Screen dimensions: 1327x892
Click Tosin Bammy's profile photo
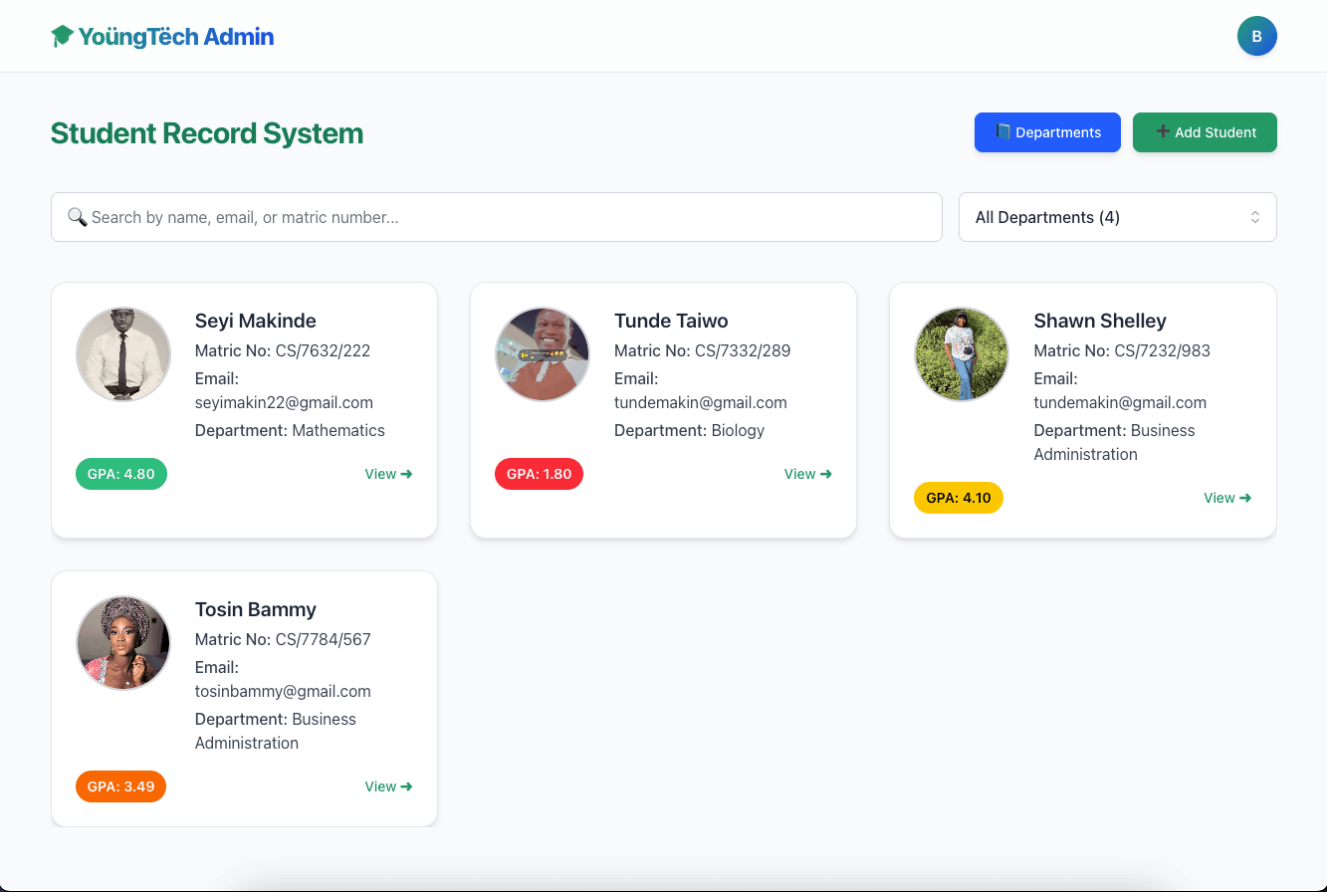pos(122,643)
